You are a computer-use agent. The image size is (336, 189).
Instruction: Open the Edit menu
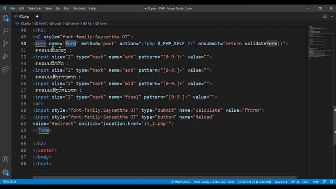[22, 8]
